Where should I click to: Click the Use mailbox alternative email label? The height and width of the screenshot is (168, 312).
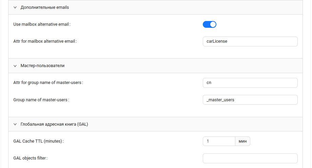point(42,24)
